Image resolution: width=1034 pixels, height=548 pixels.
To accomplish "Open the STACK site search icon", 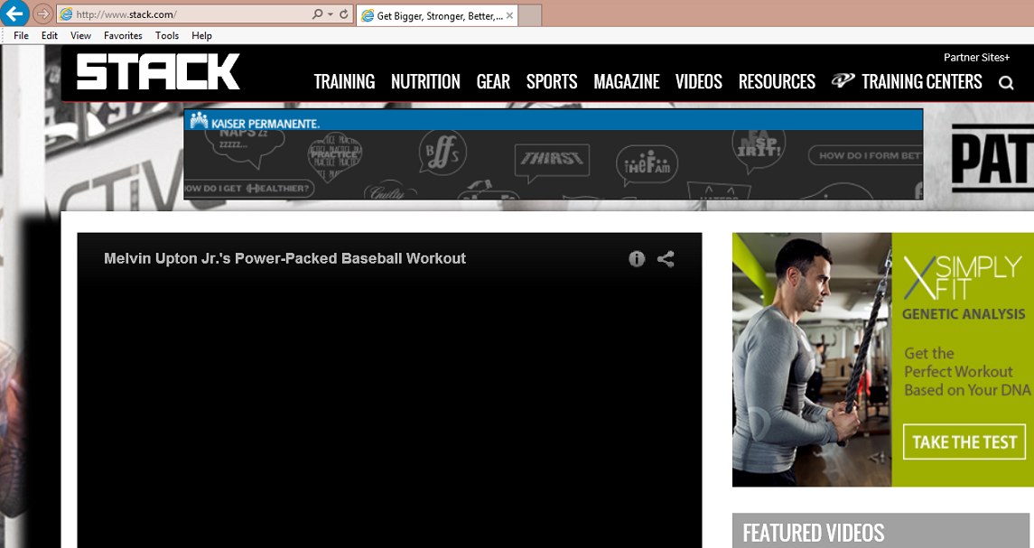I will pos(1006,83).
